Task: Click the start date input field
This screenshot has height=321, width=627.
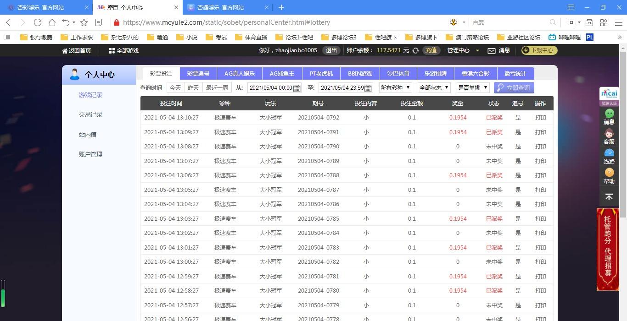Action: [274, 87]
